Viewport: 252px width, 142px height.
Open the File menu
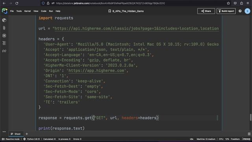[12, 11]
